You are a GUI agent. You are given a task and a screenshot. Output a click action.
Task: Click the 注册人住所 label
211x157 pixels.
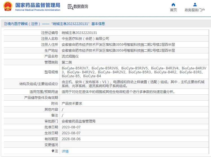[50, 45]
